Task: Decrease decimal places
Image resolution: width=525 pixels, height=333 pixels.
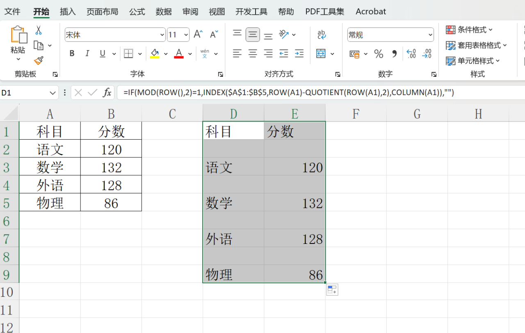Action: (x=427, y=53)
